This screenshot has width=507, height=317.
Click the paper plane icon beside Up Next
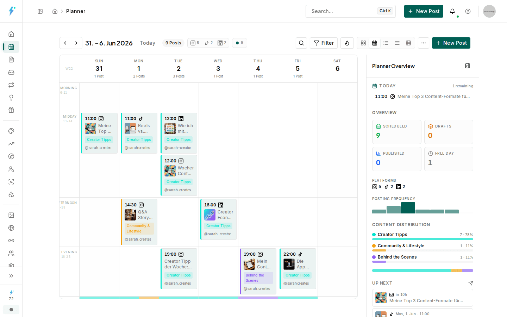pos(471,283)
